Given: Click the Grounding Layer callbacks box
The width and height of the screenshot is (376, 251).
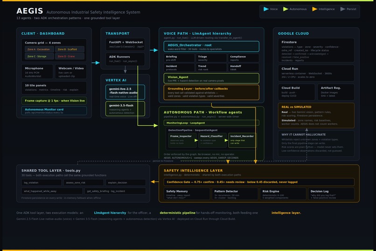Looking at the screenshot, I should (x=211, y=92).
